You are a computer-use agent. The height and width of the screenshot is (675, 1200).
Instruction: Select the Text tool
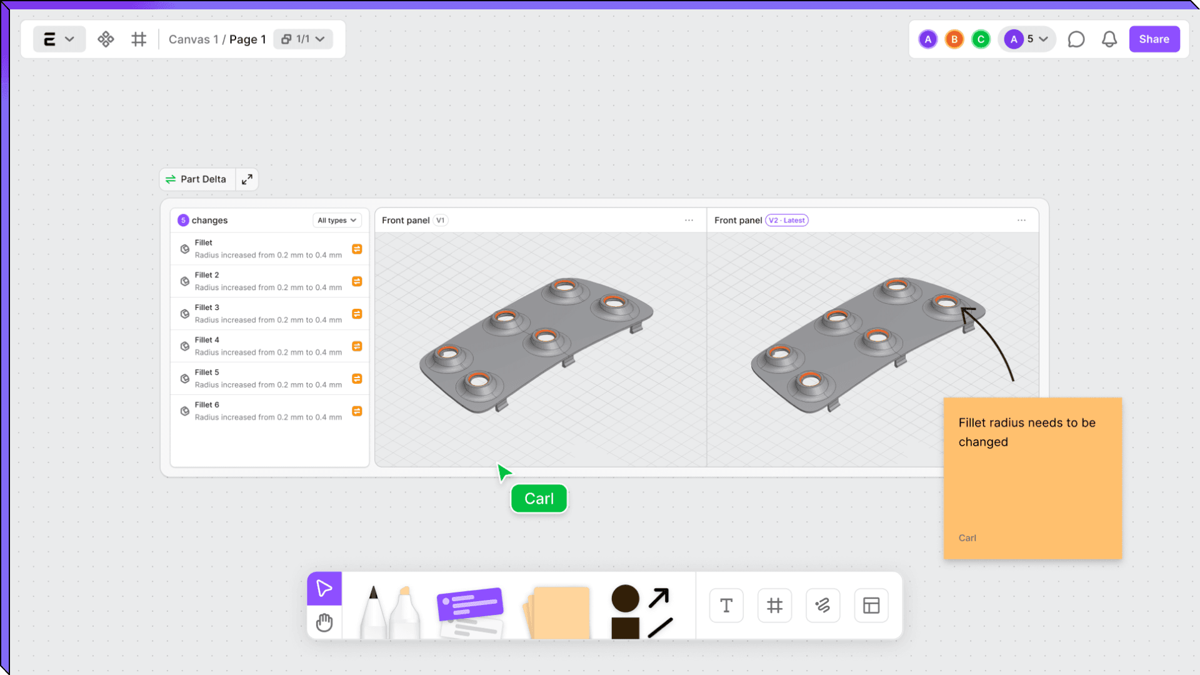726,606
